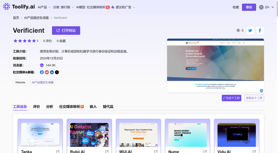Click the AI产品描述生成器 tag
278x153 pixels.
pos(42,82)
